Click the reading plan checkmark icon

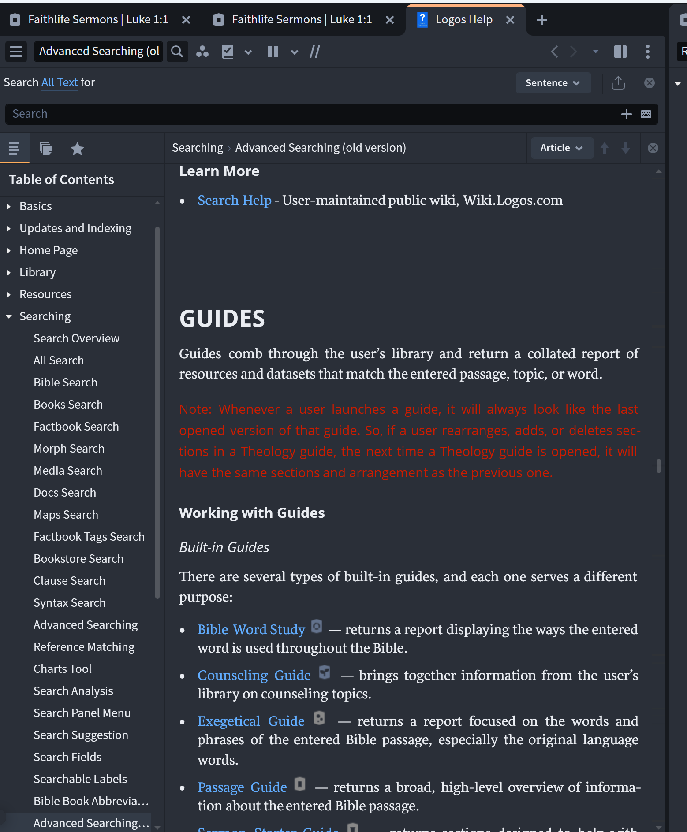[x=228, y=52]
